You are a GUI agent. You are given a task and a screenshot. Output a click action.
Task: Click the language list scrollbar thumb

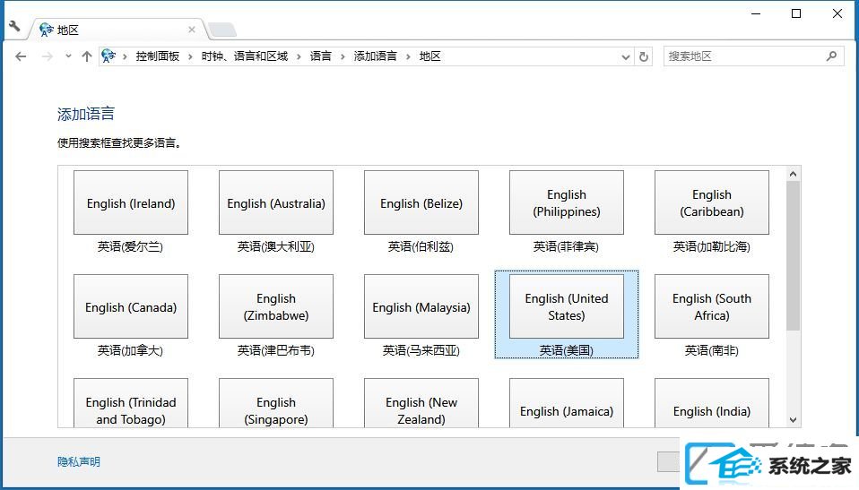point(793,256)
